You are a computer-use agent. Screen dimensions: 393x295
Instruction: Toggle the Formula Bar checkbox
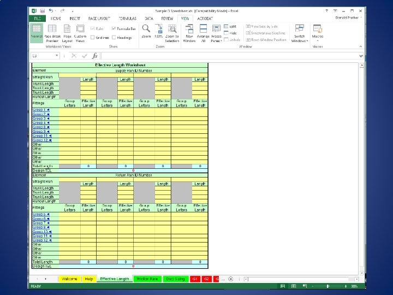[114, 28]
